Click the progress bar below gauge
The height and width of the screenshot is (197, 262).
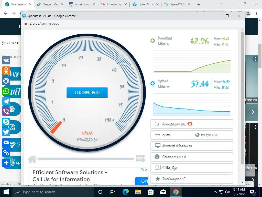85,159
